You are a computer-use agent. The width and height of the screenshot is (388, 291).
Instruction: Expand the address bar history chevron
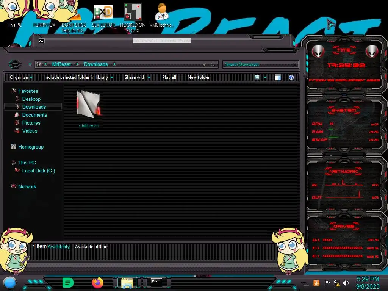click(204, 64)
